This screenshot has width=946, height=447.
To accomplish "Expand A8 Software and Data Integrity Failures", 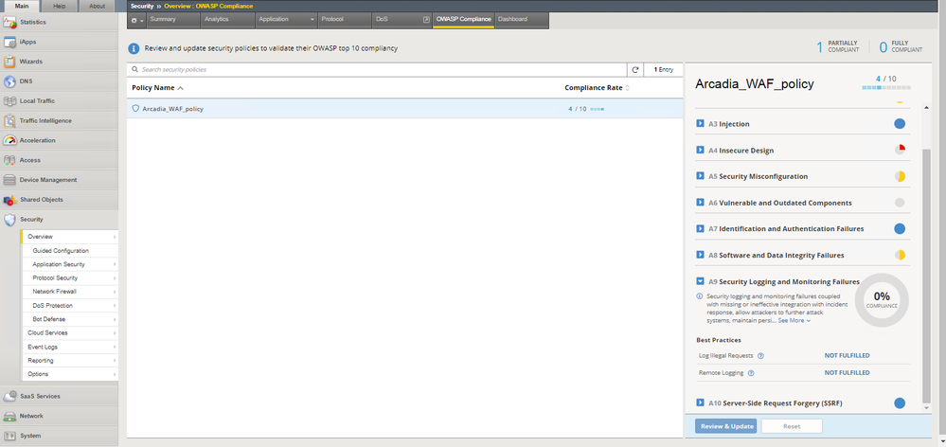I will click(701, 255).
